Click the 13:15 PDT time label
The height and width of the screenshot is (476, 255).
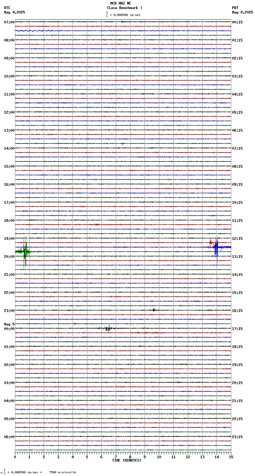[x=237, y=257]
